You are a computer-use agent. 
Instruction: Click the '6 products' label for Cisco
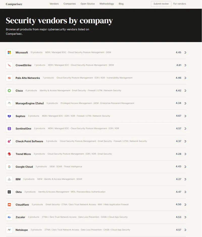coord(31,90)
